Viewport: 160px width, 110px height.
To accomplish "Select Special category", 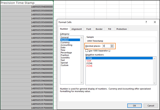I will 70,63.
